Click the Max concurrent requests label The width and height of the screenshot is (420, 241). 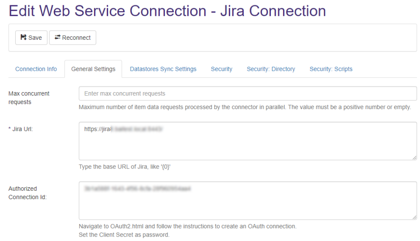tap(29, 98)
